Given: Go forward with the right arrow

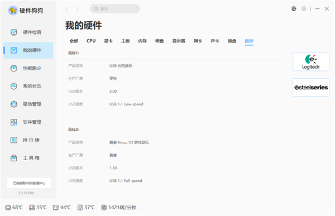Looking at the screenshot, I should (x=77, y=9).
